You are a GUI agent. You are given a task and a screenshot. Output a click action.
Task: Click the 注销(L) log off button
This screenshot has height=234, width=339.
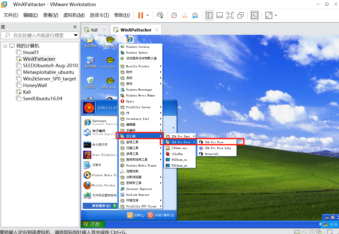pos(136,215)
